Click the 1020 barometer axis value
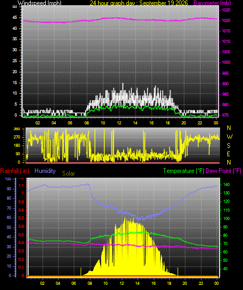Screen dimensions: 243x290 pos(226,20)
